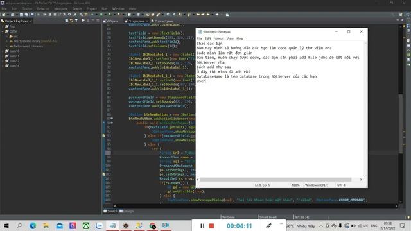Open File Explorer from the taskbar
Viewport: 411px width, 231px height.
(46, 226)
